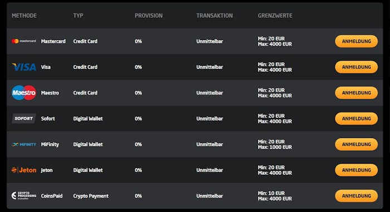Click the Grenzwerte column header
The height and width of the screenshot is (212, 390).
pyautogui.click(x=275, y=16)
